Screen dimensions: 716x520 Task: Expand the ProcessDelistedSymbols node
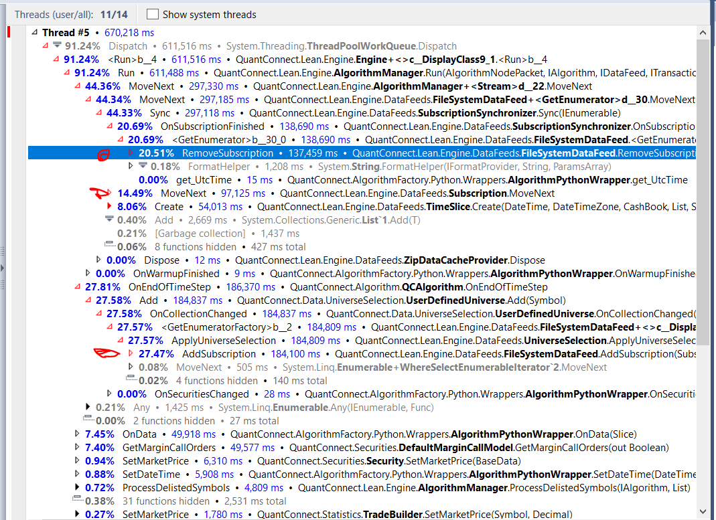click(x=77, y=487)
